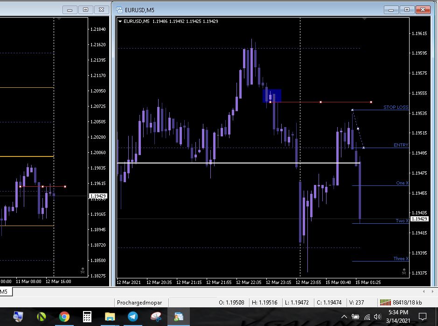438x326 pixels.
Task: Open the Snipping Tool from the taskbar
Action: 156,317
